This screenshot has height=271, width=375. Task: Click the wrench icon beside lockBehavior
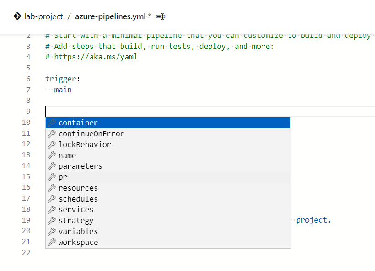pos(52,144)
